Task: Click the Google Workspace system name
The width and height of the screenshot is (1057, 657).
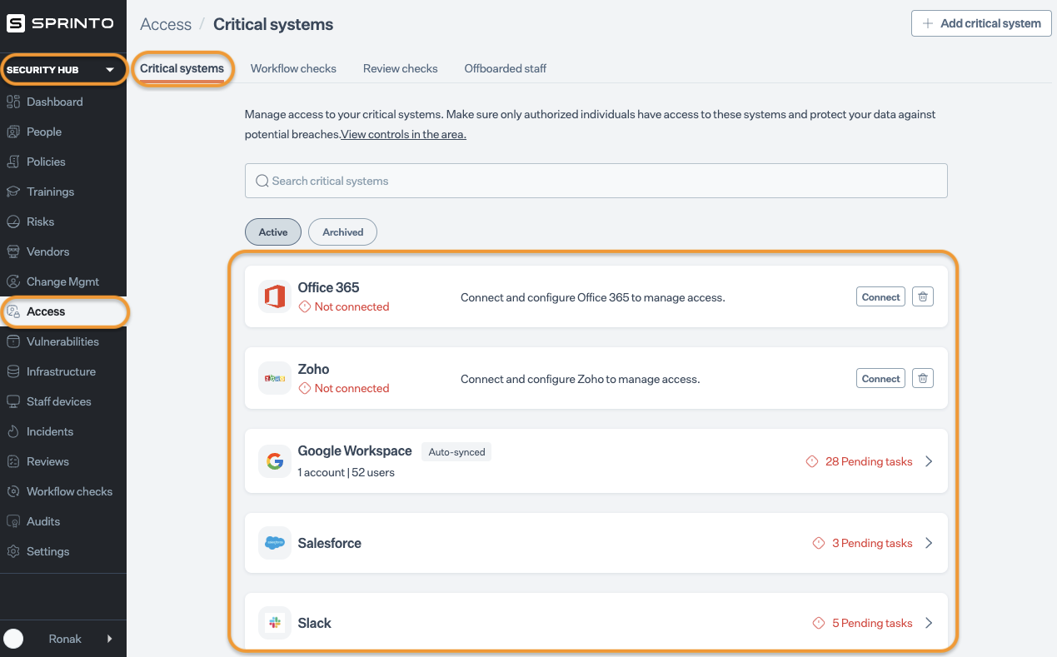Action: click(x=355, y=450)
